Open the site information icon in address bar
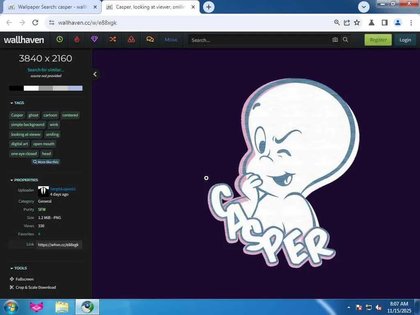Image resolution: width=420 pixels, height=315 pixels. pyautogui.click(x=52, y=23)
